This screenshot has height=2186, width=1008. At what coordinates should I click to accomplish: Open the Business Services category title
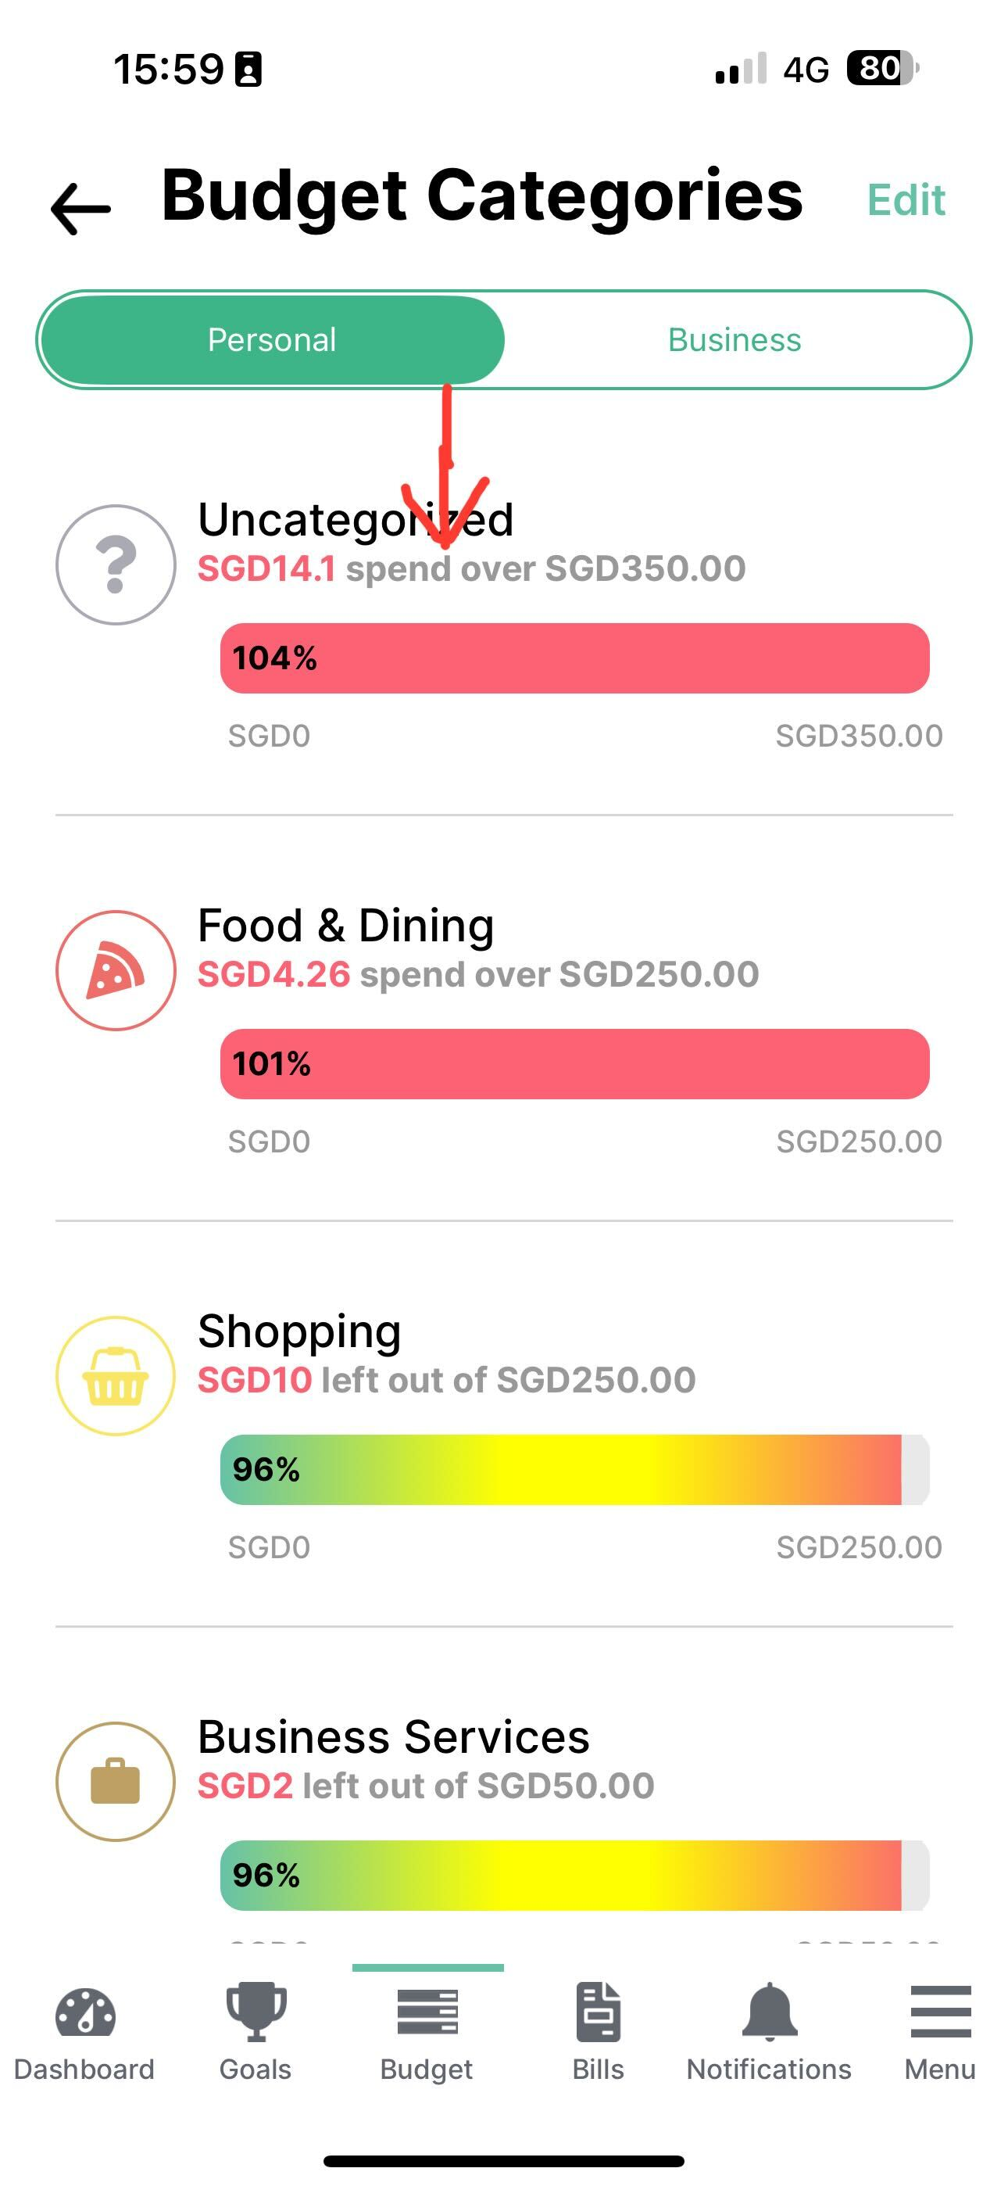394,1736
